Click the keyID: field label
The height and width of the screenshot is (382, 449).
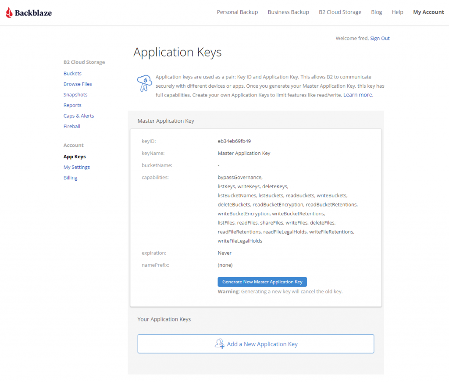click(x=149, y=141)
